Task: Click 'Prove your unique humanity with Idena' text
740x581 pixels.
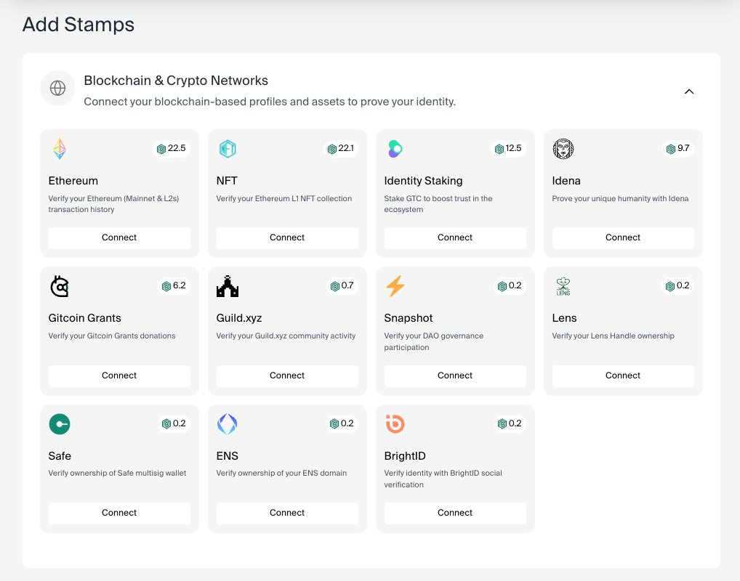Action: (620, 198)
